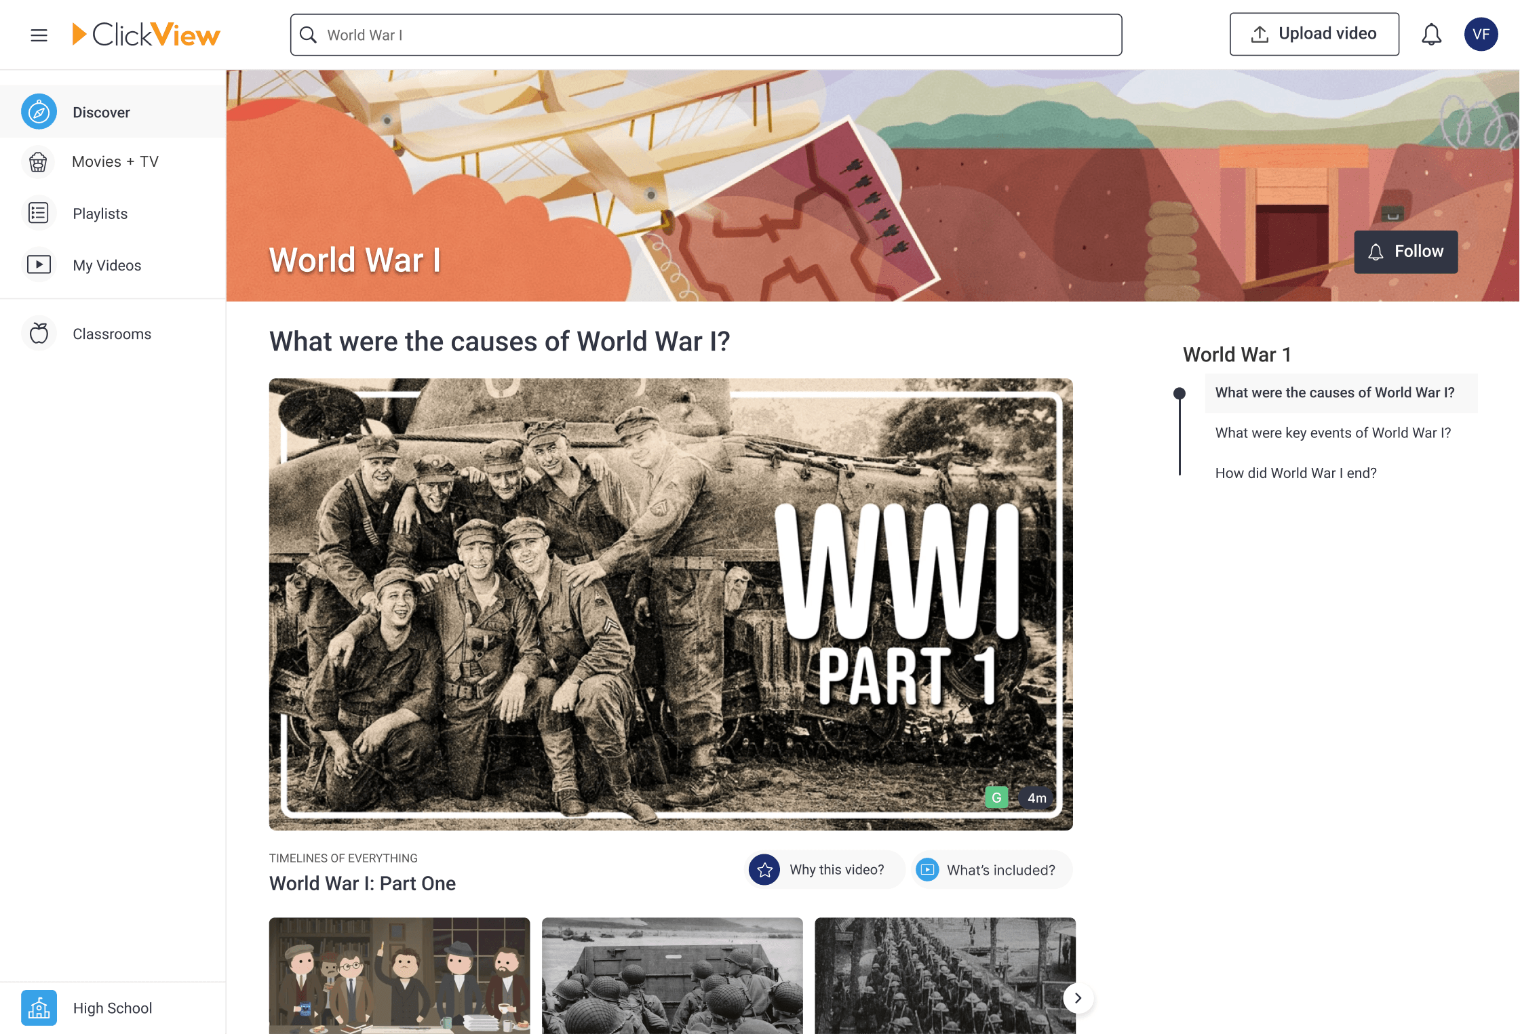Viewport: 1520px width, 1034px height.
Task: Open My Videos in the sidebar
Action: pos(113,264)
